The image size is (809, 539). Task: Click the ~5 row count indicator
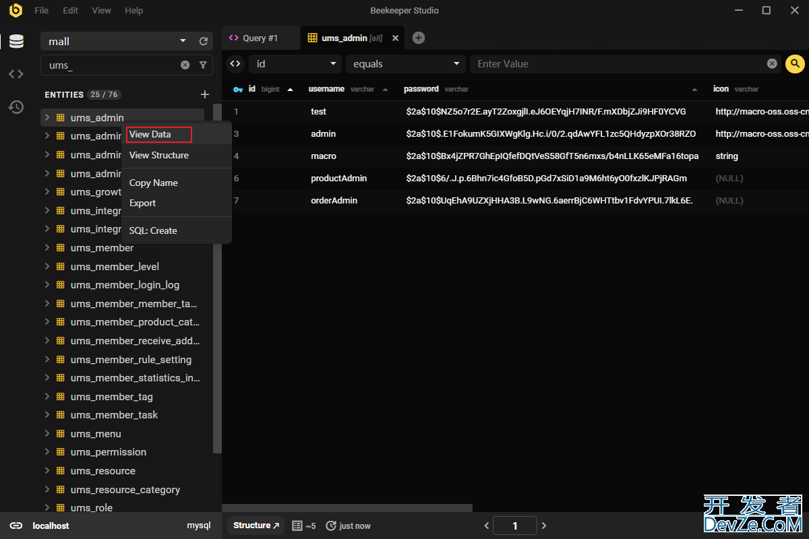coord(304,526)
